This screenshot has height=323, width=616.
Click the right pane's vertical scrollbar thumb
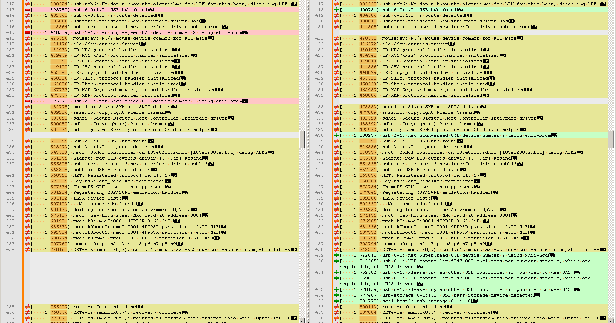pos(611,139)
